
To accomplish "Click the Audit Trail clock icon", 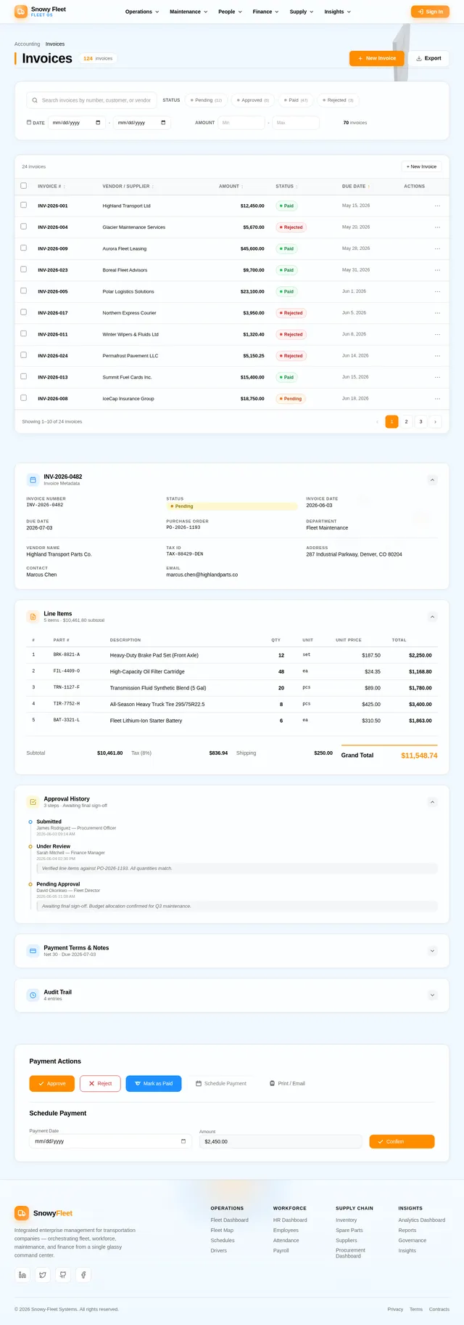I will (33, 995).
